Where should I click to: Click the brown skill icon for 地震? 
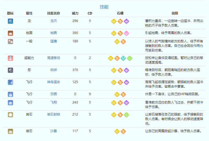point(10,33)
